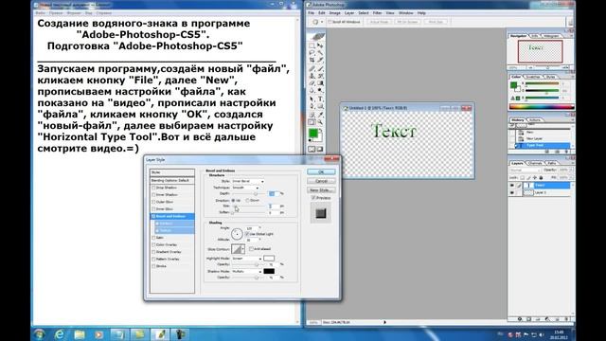Image resolution: width=606 pixels, height=341 pixels.
Task: Select the Down direction radio button
Action: point(248,200)
